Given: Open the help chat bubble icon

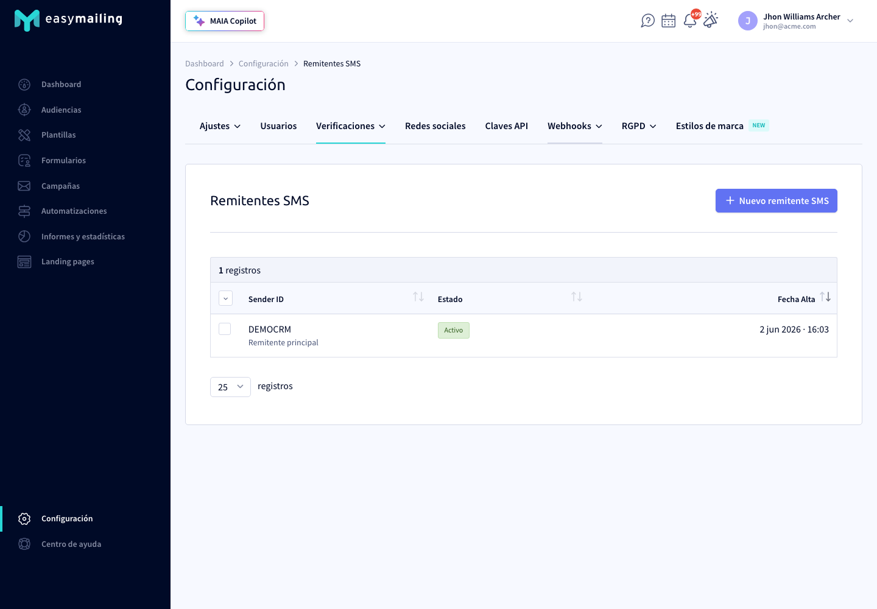Looking at the screenshot, I should [x=648, y=21].
